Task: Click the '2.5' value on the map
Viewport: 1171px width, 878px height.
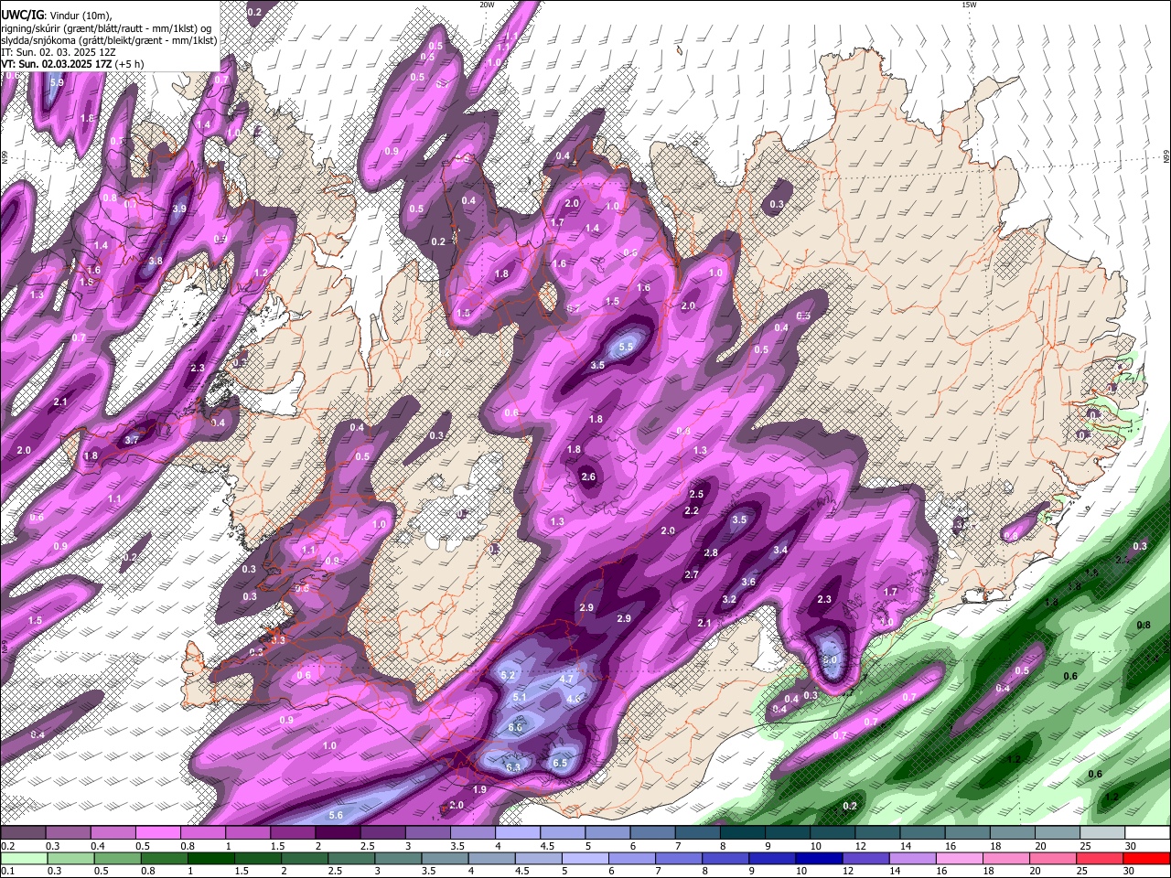Action: [x=696, y=494]
